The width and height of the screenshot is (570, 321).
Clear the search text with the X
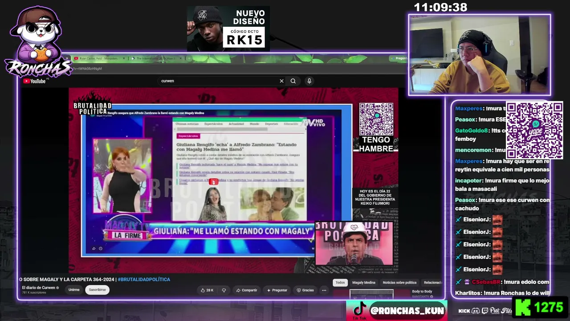(281, 81)
